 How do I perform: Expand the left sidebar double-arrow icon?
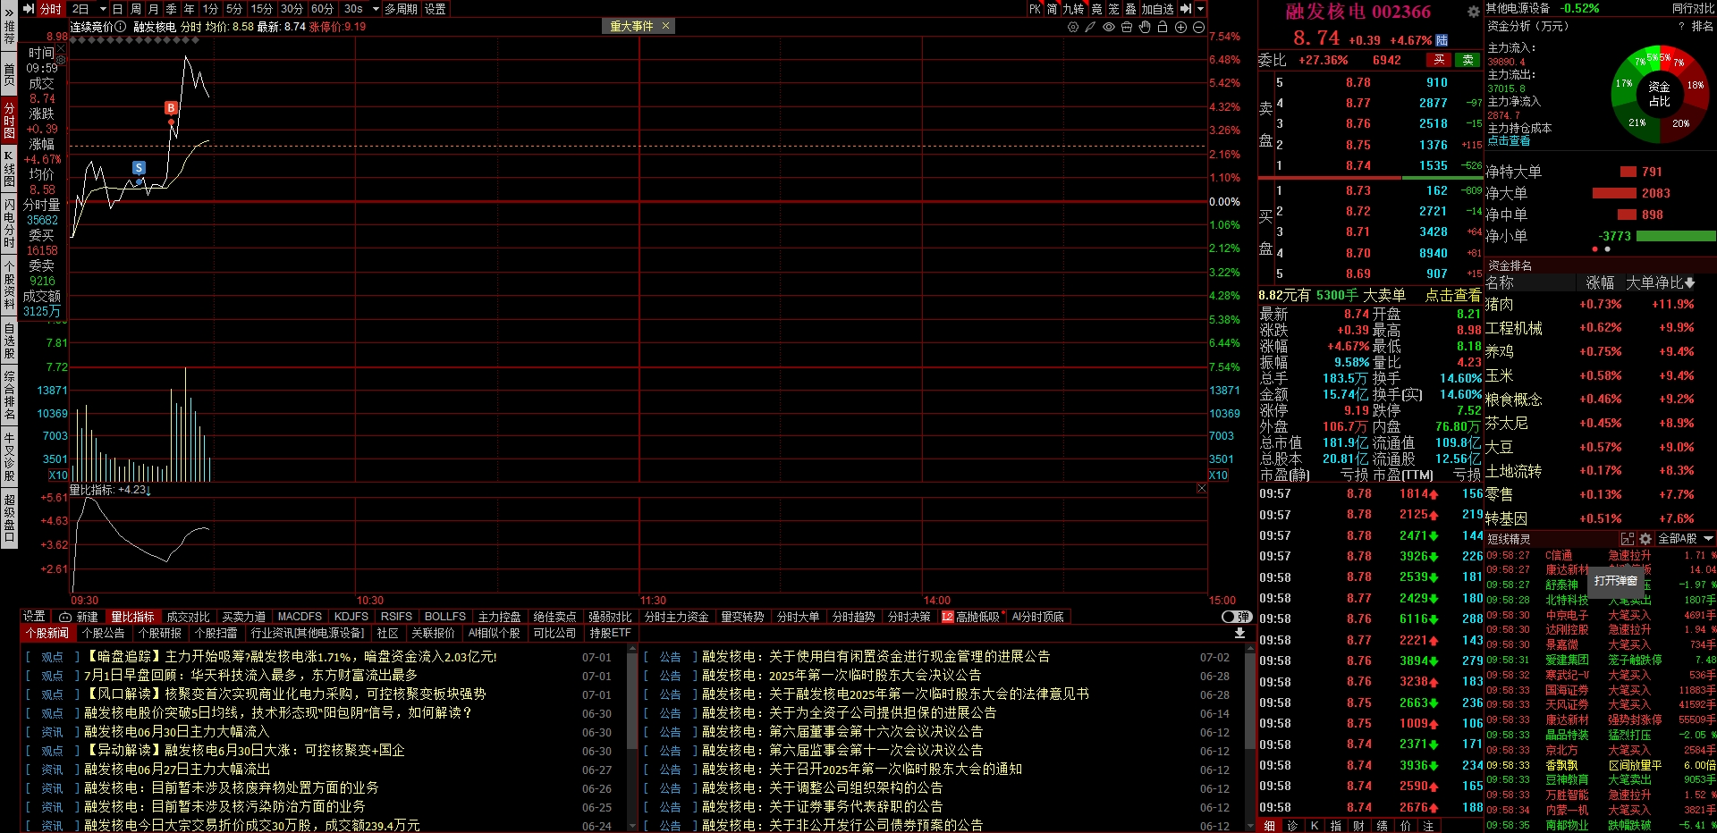coord(9,12)
